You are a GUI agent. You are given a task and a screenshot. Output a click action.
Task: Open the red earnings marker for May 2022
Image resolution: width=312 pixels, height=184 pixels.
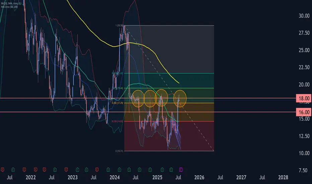(44, 170)
